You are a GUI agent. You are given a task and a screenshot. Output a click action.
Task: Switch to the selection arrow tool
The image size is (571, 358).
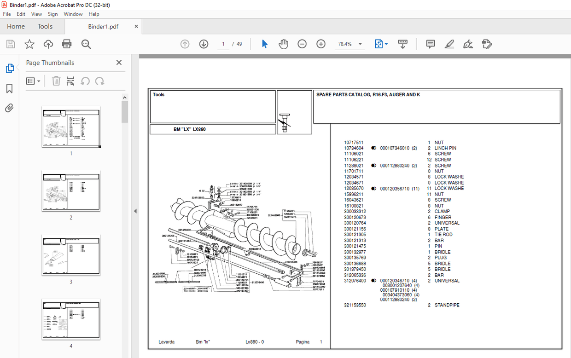tap(264, 44)
